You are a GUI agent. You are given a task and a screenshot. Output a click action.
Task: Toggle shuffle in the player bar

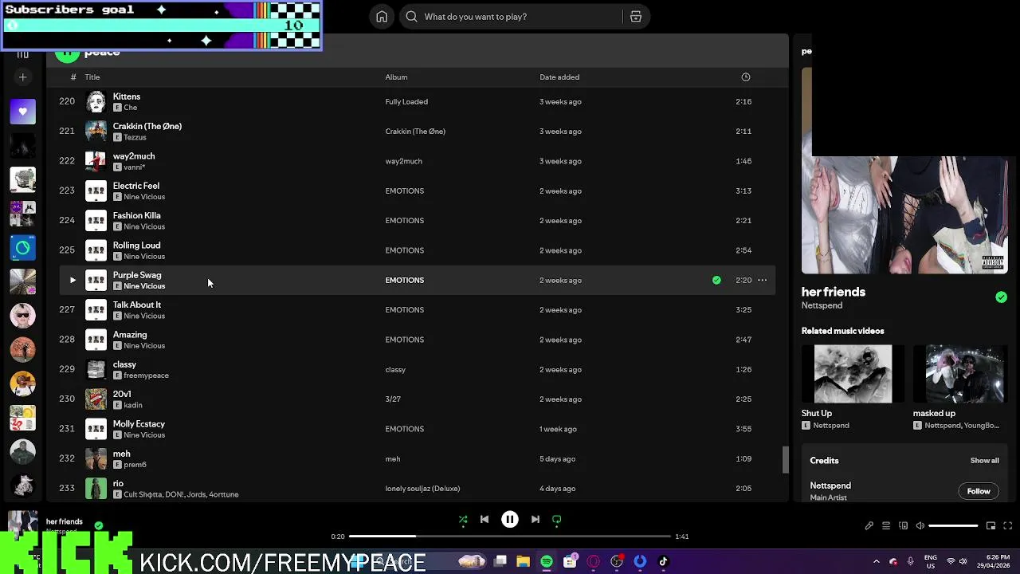point(463,520)
